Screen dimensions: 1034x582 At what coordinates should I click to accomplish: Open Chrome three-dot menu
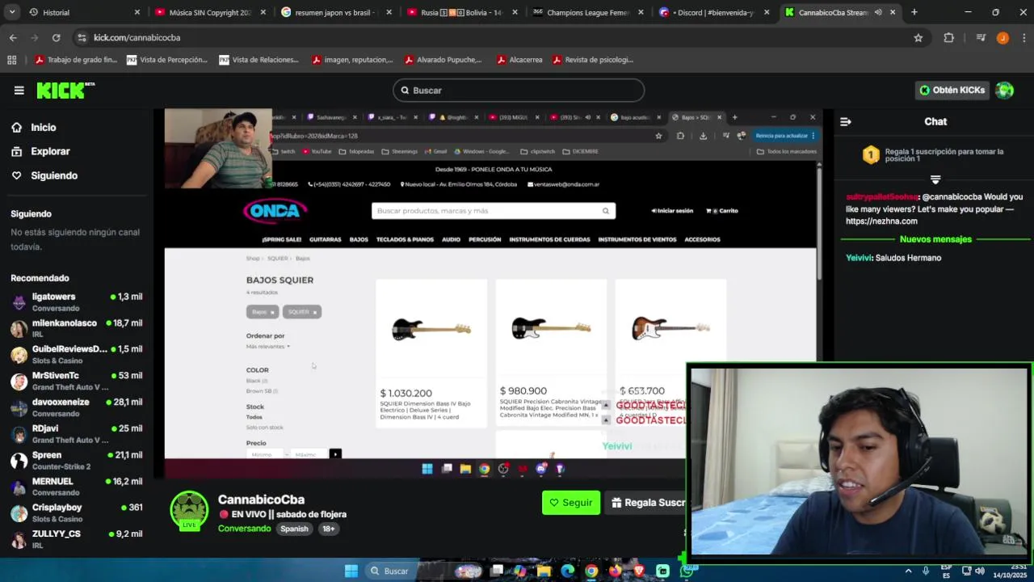pyautogui.click(x=1023, y=38)
